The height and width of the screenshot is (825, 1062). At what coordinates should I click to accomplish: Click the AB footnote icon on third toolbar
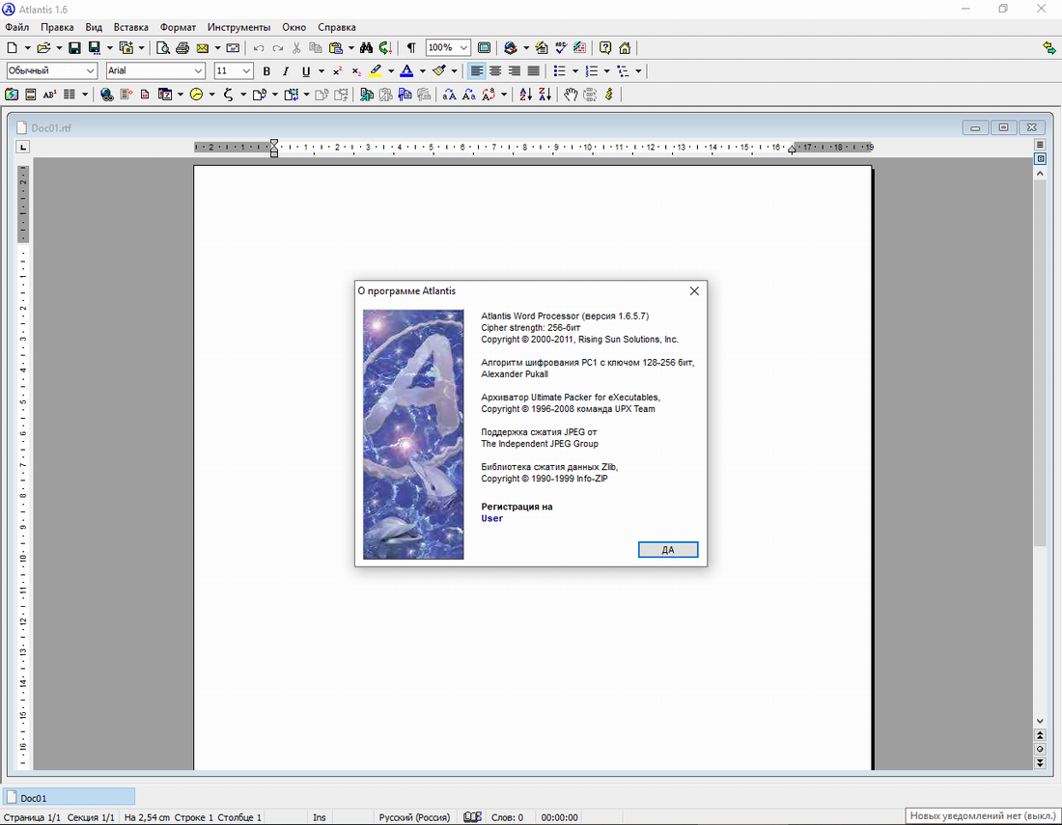coord(49,95)
